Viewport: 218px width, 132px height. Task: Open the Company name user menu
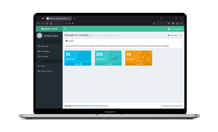point(175,29)
